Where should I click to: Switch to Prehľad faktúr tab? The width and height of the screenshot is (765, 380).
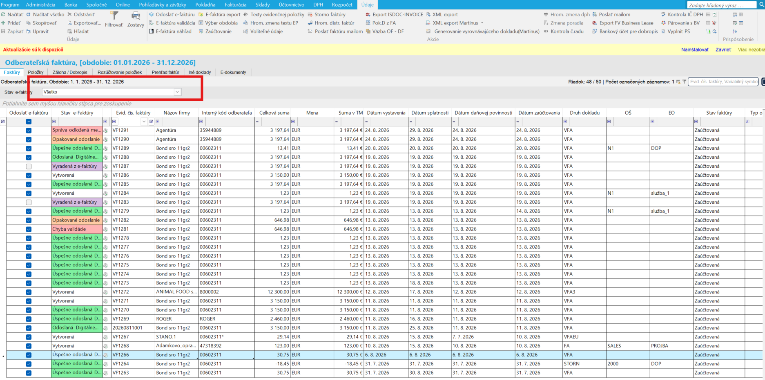tap(165, 72)
